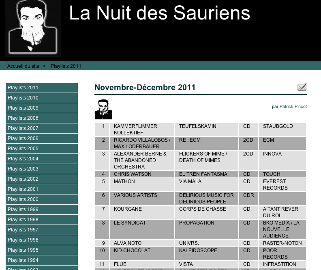Click STAUBGOLD label cell
This screenshot has height=270, width=321.
pos(282,130)
